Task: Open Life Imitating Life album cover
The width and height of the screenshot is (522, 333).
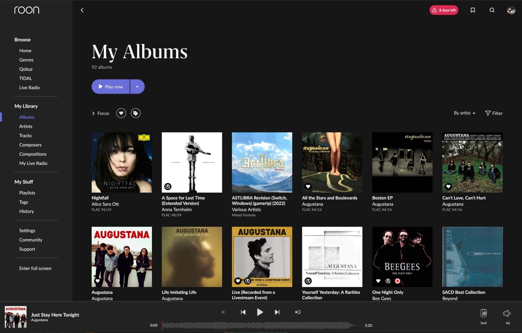Action: (x=192, y=257)
